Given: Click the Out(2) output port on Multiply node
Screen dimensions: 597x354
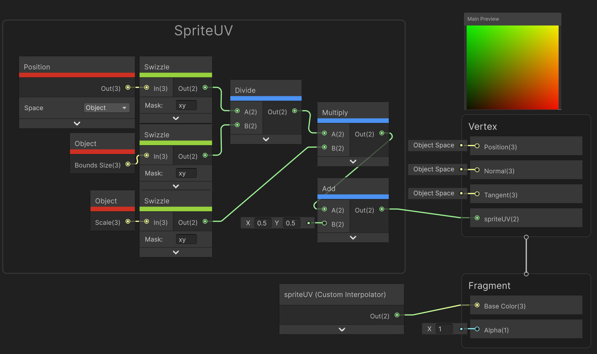Looking at the screenshot, I should 382,134.
